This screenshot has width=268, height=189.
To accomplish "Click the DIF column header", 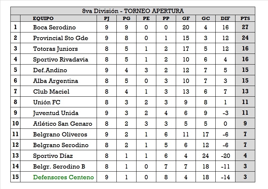I will coord(225,18).
